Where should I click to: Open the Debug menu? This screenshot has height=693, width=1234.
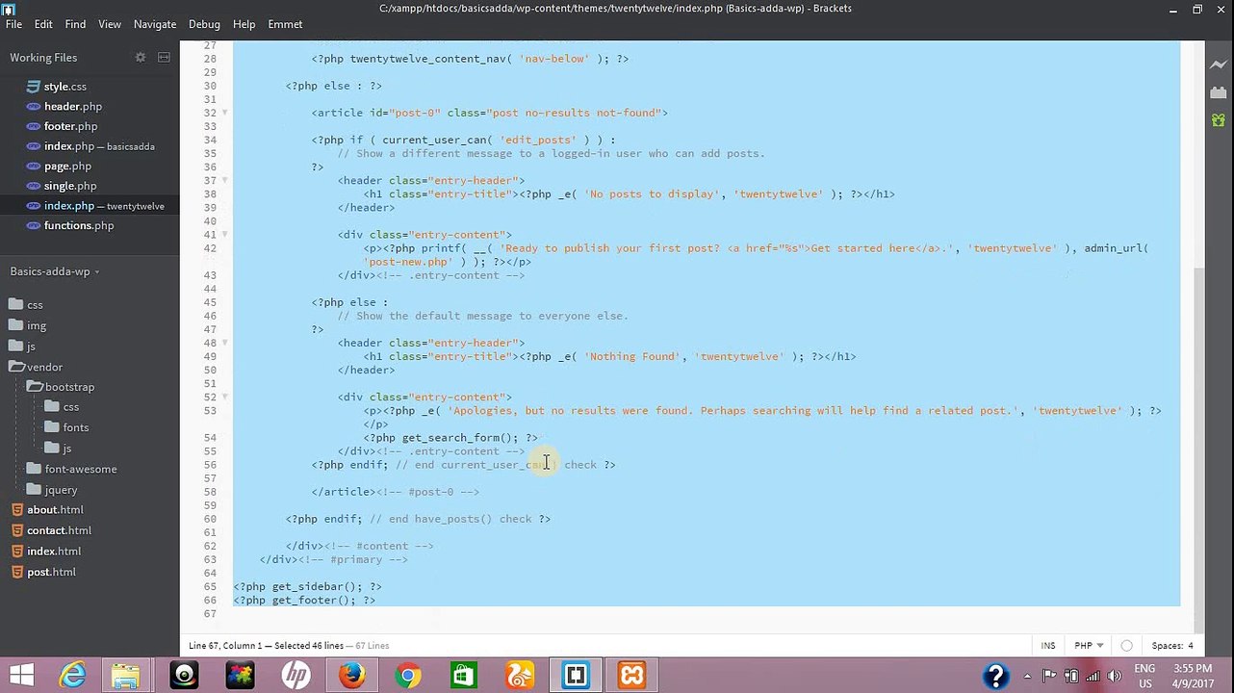point(204,24)
